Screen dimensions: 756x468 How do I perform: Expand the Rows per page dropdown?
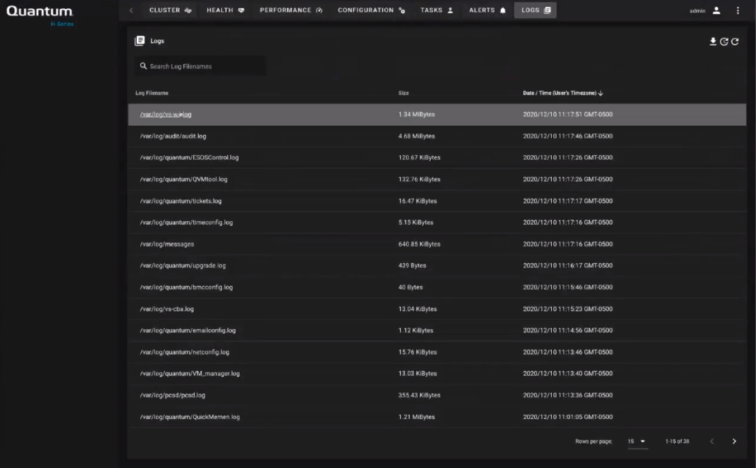point(636,441)
